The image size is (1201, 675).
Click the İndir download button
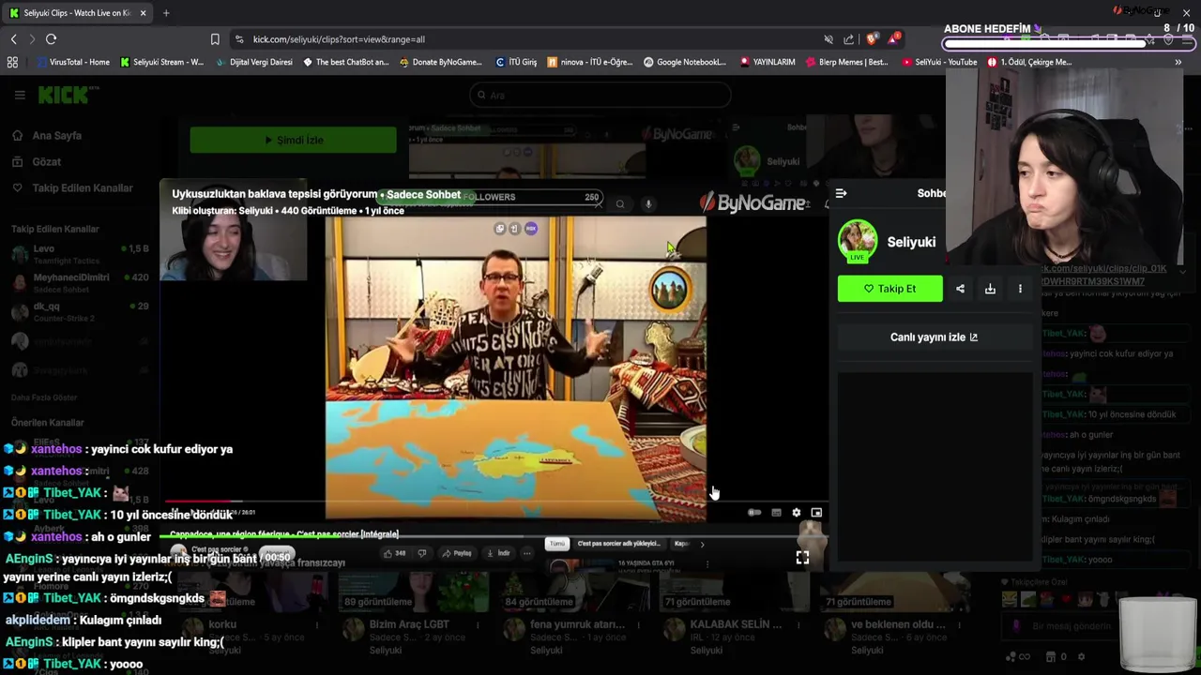click(x=499, y=553)
